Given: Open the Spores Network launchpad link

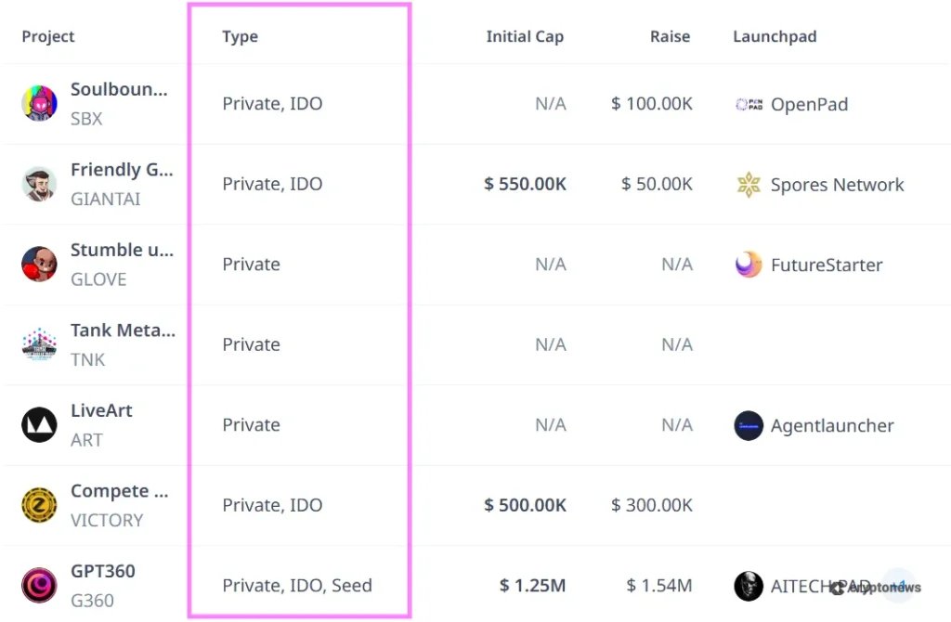Looking at the screenshot, I should coord(837,184).
